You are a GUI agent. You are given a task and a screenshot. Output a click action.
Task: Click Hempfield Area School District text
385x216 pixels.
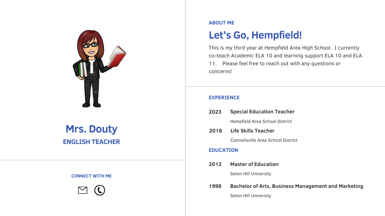[x=261, y=121]
